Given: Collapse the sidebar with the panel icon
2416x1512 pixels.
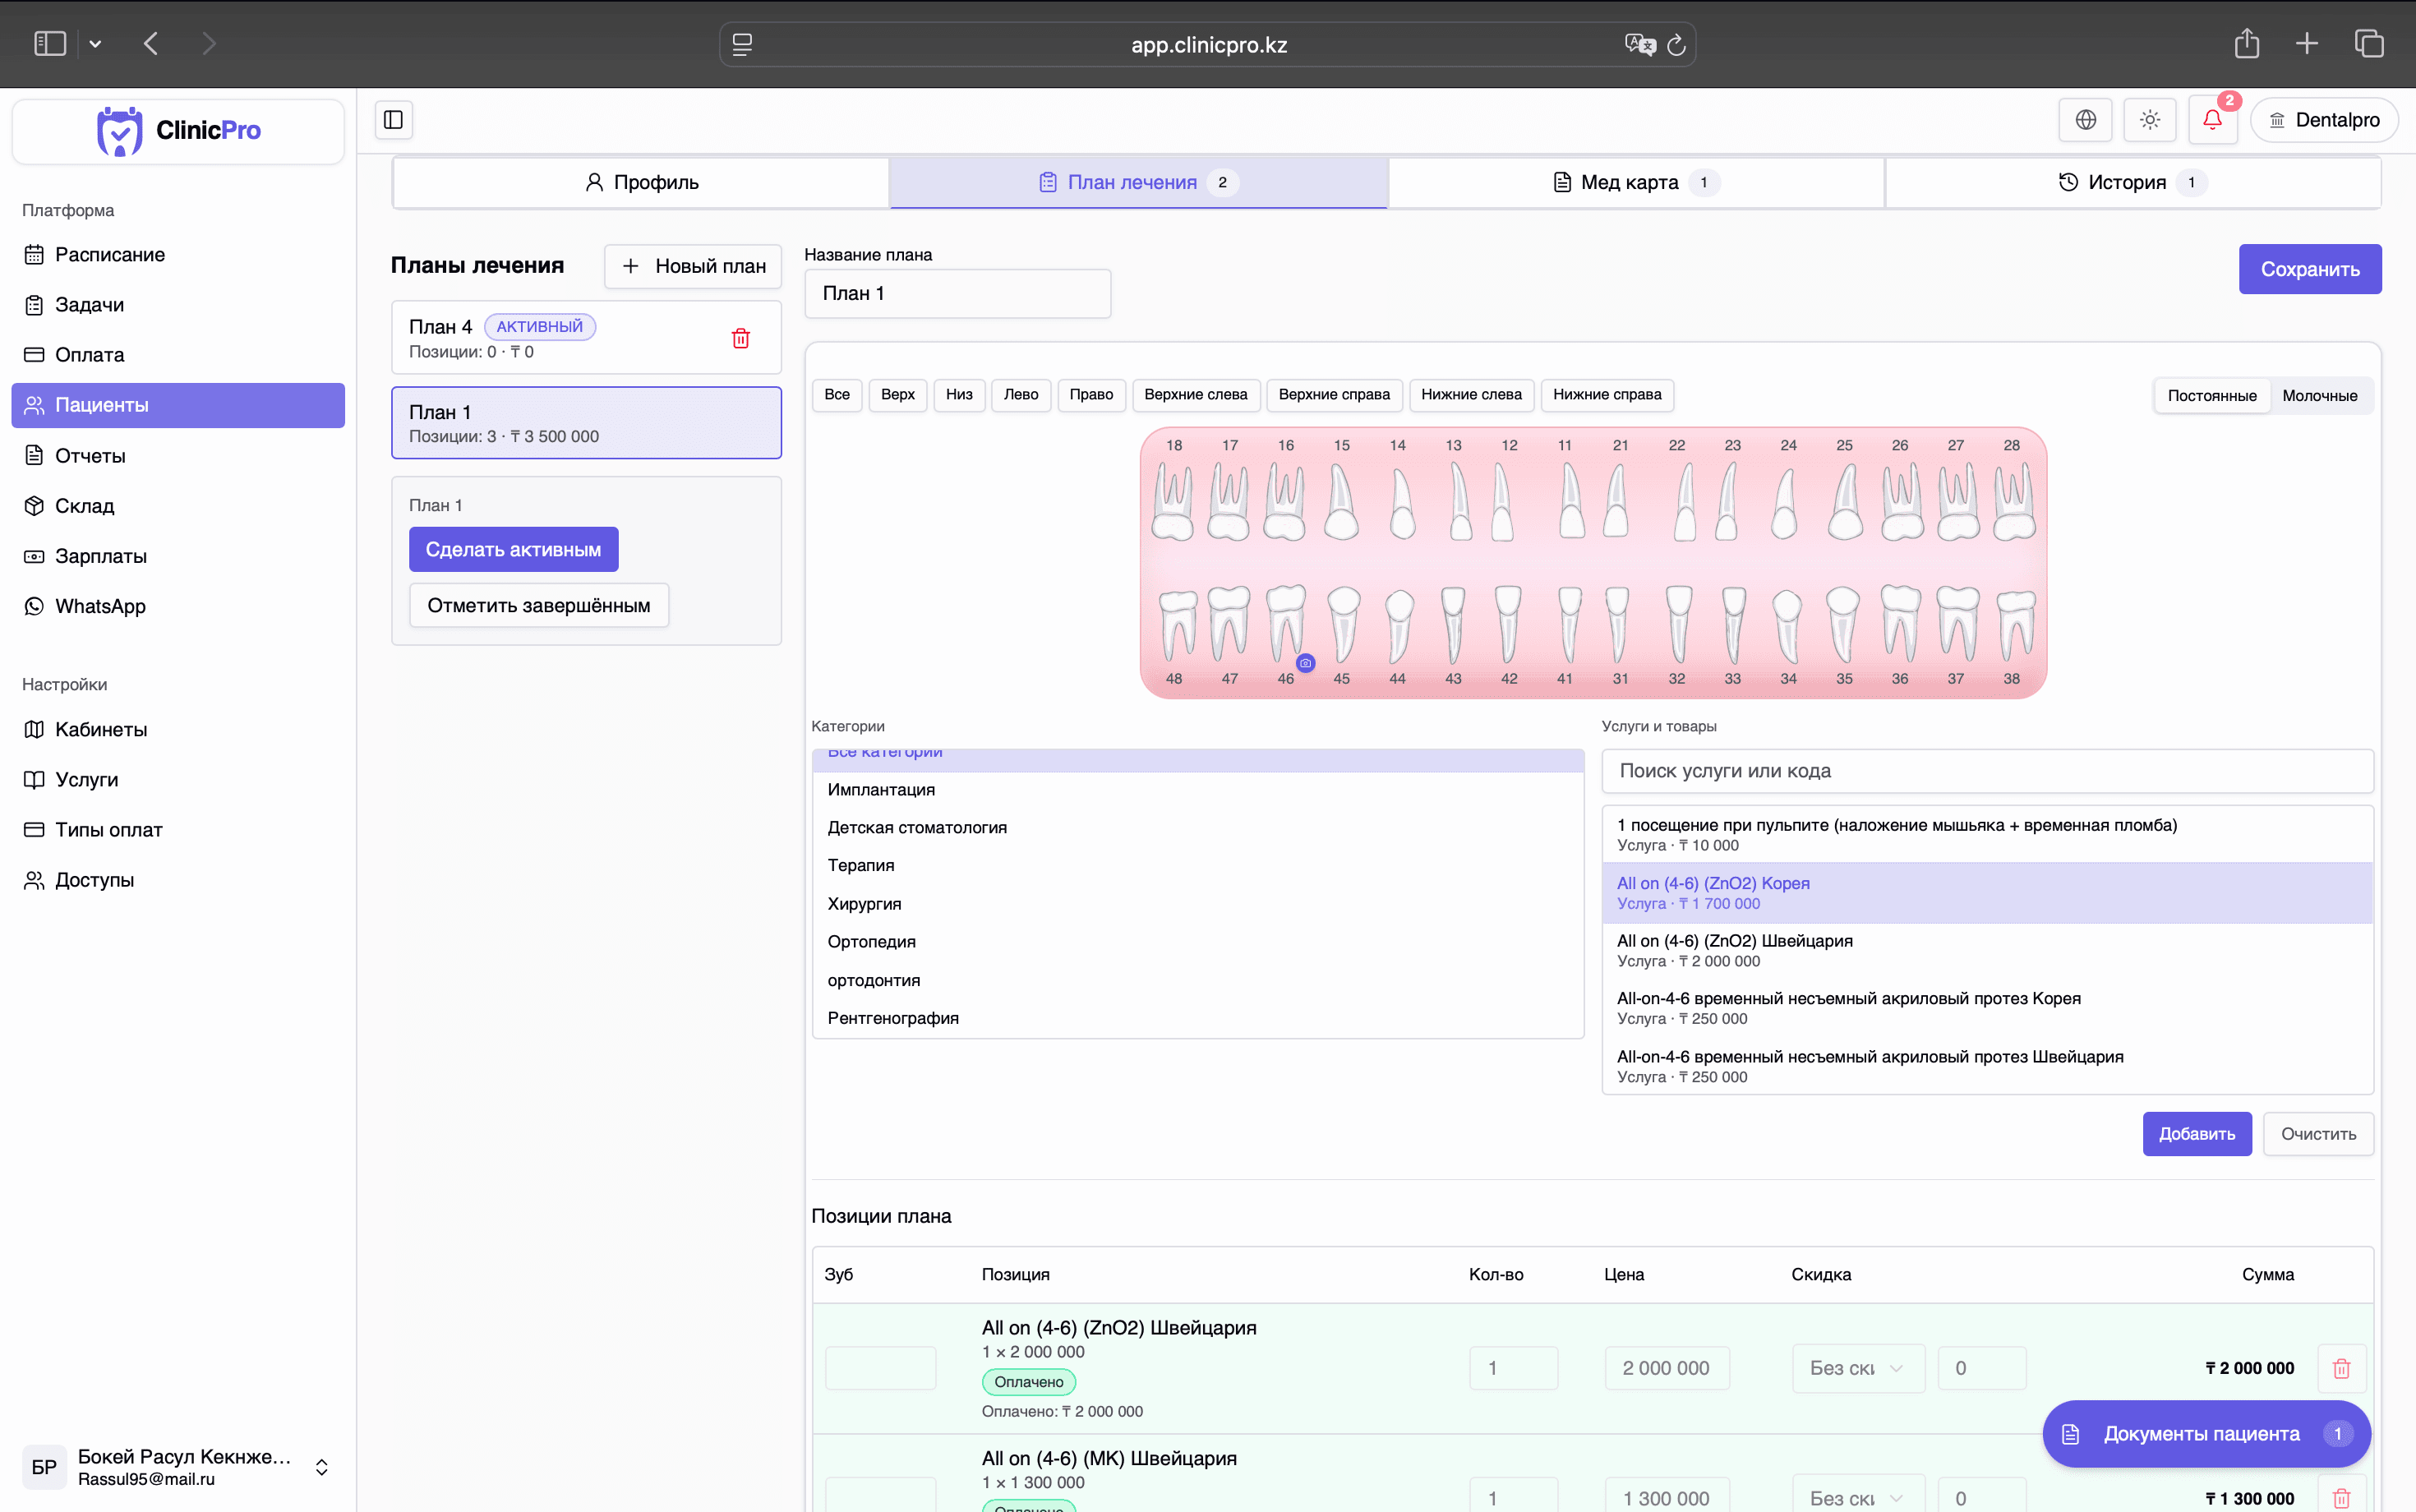Looking at the screenshot, I should click(391, 119).
